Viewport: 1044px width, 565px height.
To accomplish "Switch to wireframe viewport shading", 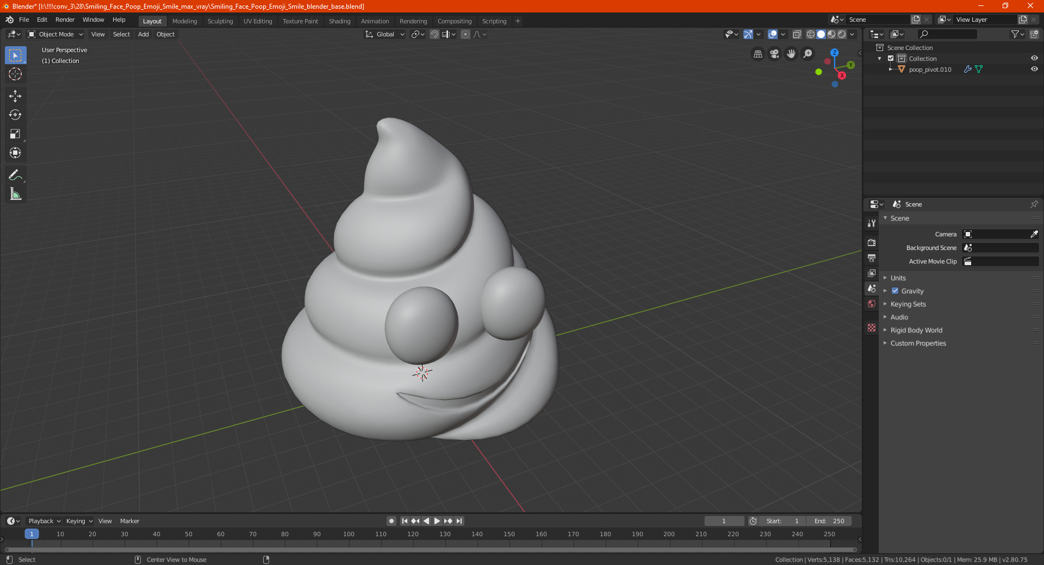I will [810, 34].
